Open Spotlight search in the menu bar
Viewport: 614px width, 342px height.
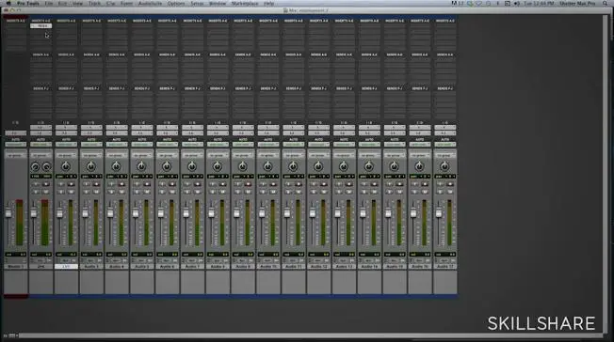click(606, 3)
